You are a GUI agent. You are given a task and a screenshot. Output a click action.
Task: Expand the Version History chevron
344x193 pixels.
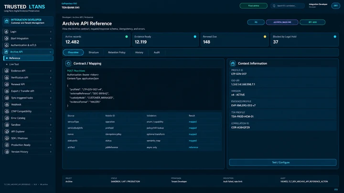pyautogui.click(x=51, y=152)
